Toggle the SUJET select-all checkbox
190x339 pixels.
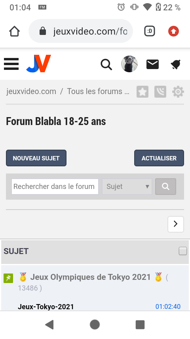click(182, 251)
